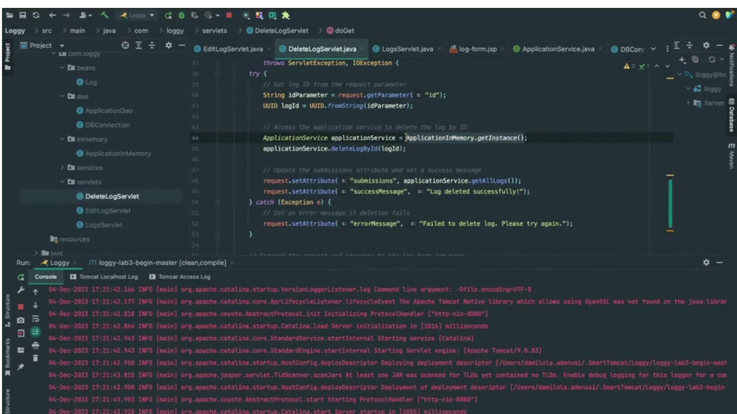
Task: Jump to next highlighted error arrow
Action: [667, 67]
